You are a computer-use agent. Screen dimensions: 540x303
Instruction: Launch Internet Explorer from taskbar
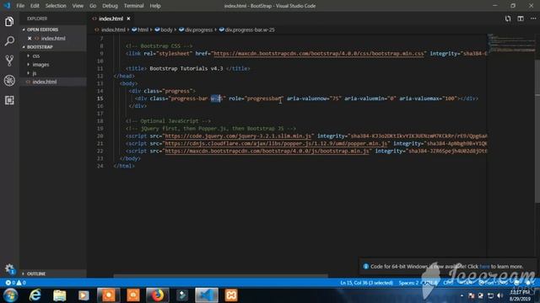click(x=35, y=295)
